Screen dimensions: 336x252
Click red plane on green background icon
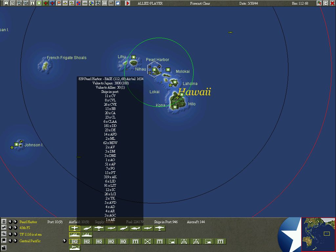(x=45, y=3)
